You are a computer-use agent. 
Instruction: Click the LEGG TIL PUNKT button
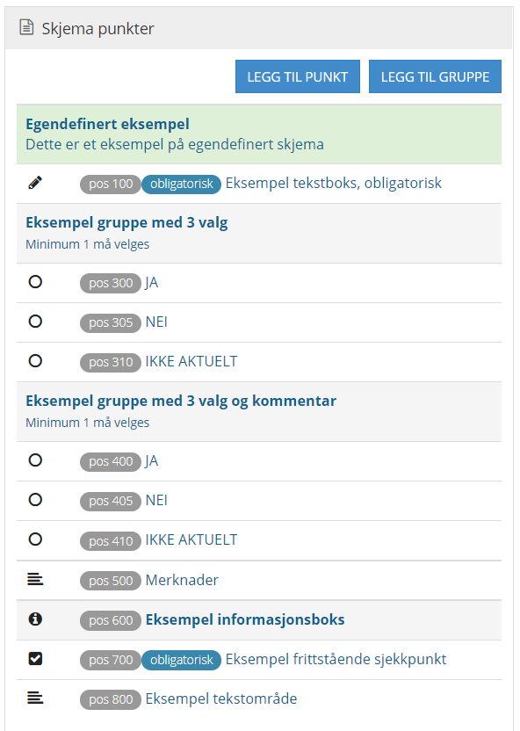coord(298,76)
